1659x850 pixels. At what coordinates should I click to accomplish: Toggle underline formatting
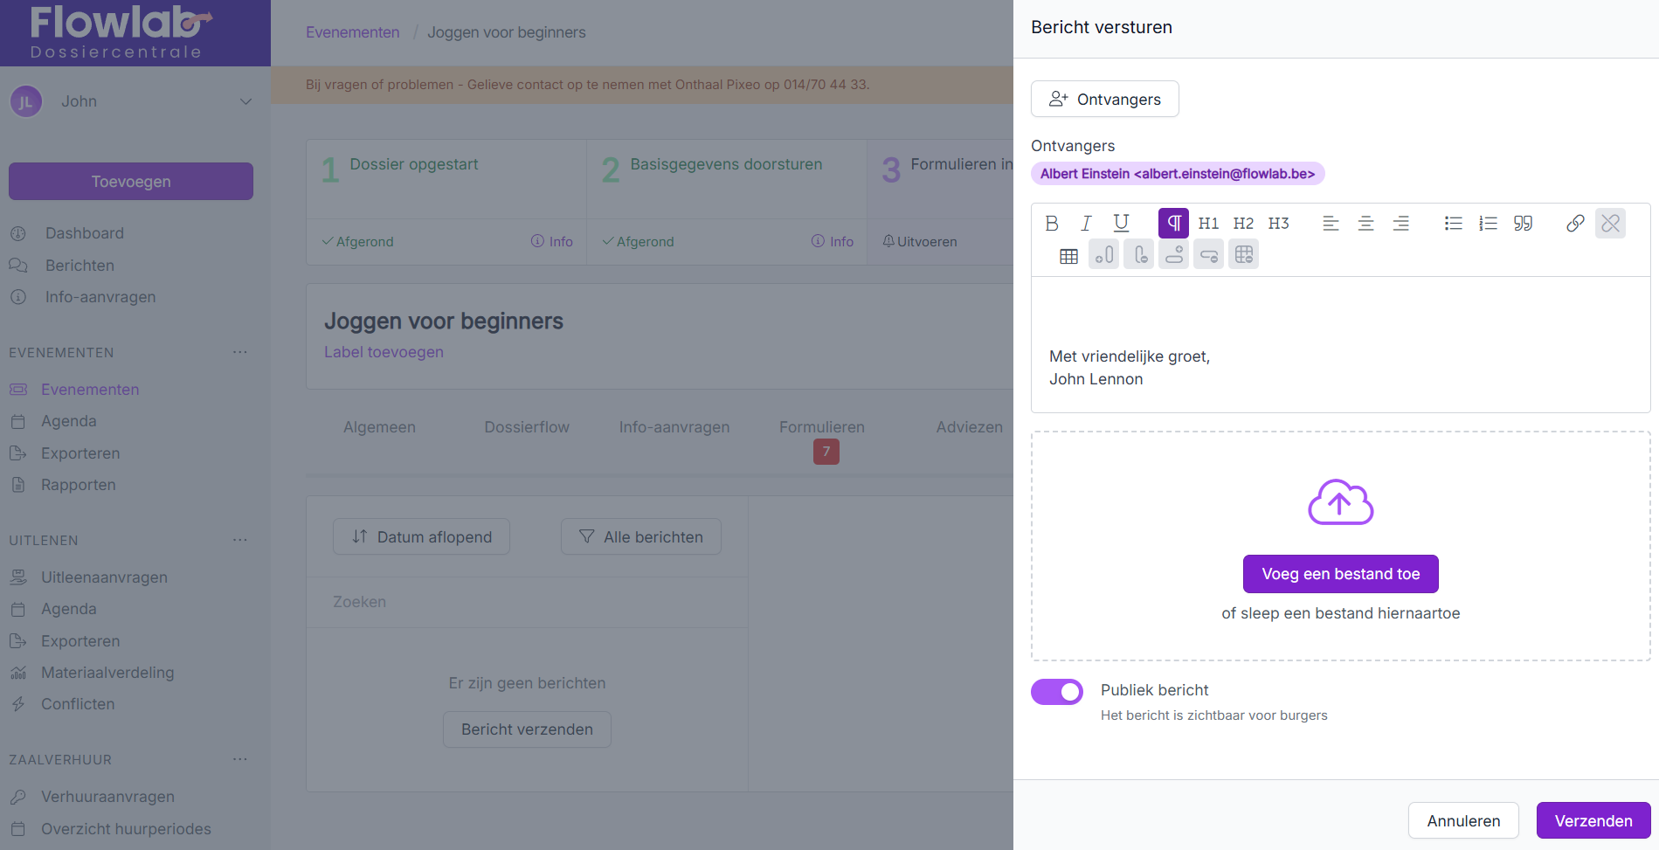click(x=1121, y=224)
